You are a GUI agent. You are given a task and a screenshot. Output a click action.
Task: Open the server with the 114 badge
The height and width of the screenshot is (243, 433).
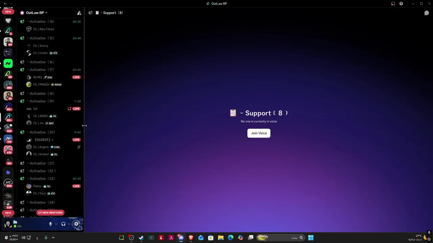(8, 139)
